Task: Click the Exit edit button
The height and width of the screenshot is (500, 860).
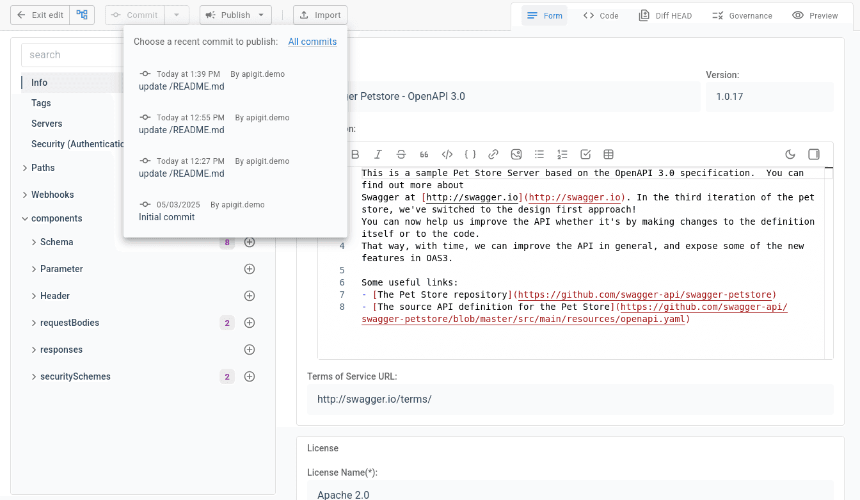Action: 40,15
